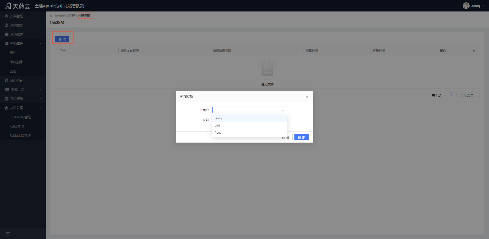489x239 pixels.
Task: Click the 消息查询 search icon
Action: 7,80
